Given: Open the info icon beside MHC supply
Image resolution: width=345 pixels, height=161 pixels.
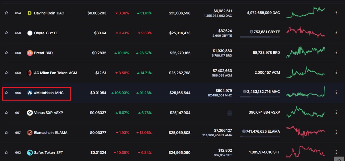Looking at the screenshot, I should tap(244, 91).
